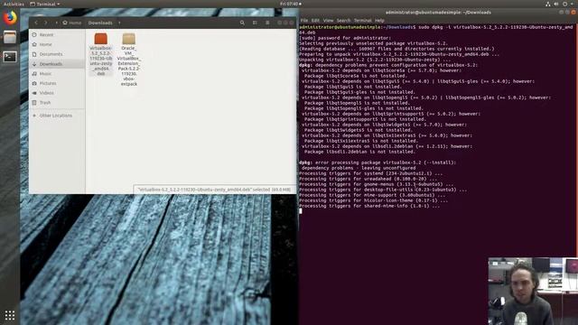
Task: Open the Edit menu in Terminal
Action: pos(315,20)
